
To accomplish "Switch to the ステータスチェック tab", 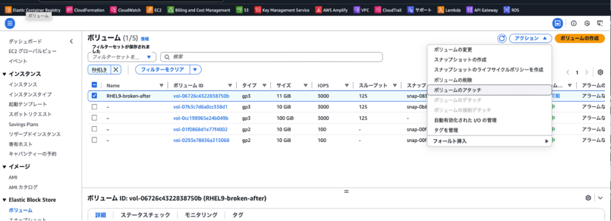I will pyautogui.click(x=145, y=215).
